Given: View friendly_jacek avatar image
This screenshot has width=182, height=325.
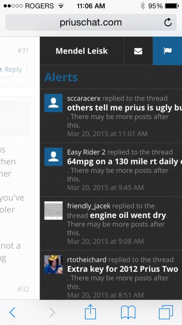Looking at the screenshot, I should click(x=53, y=210).
